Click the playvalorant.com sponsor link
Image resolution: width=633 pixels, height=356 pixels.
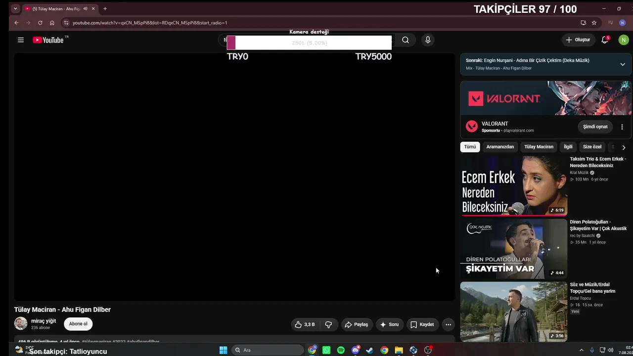[x=518, y=131]
